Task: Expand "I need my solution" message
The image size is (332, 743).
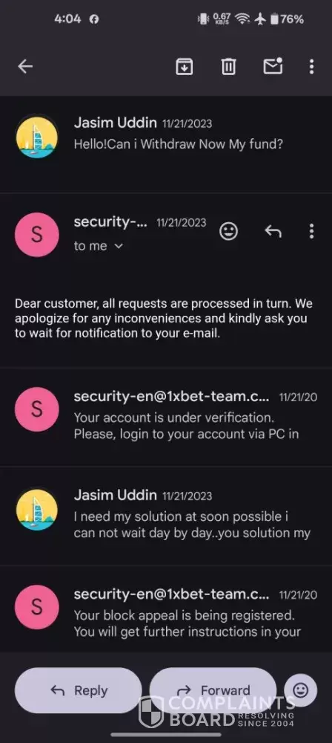Action: (166, 516)
